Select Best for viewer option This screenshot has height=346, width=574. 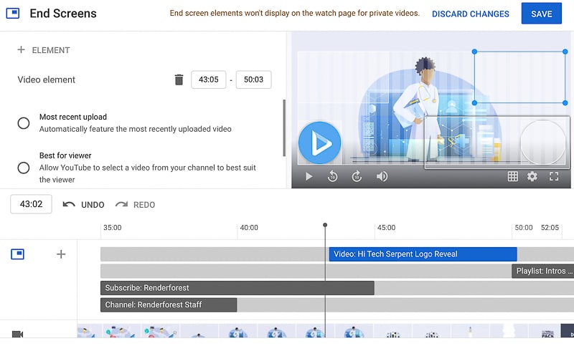click(x=24, y=168)
